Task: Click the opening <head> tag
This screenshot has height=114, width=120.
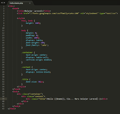Action: click(x=16, y=8)
